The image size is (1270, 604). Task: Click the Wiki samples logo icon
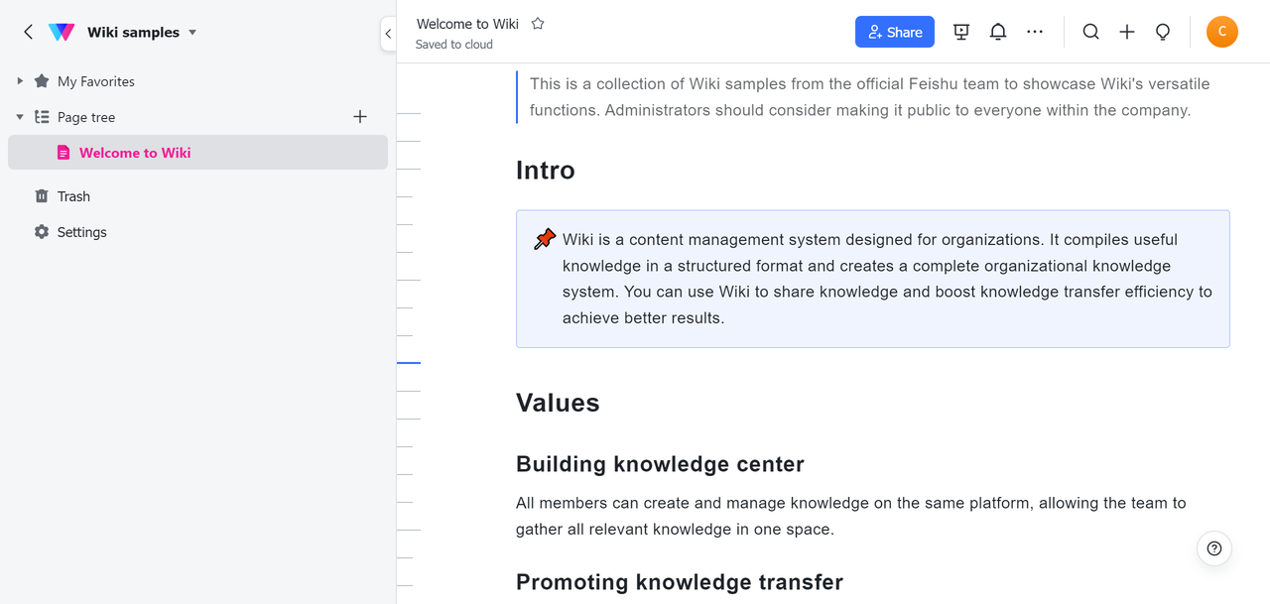pos(62,32)
